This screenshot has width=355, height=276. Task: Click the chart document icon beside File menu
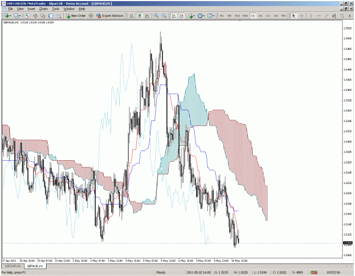(5, 9)
